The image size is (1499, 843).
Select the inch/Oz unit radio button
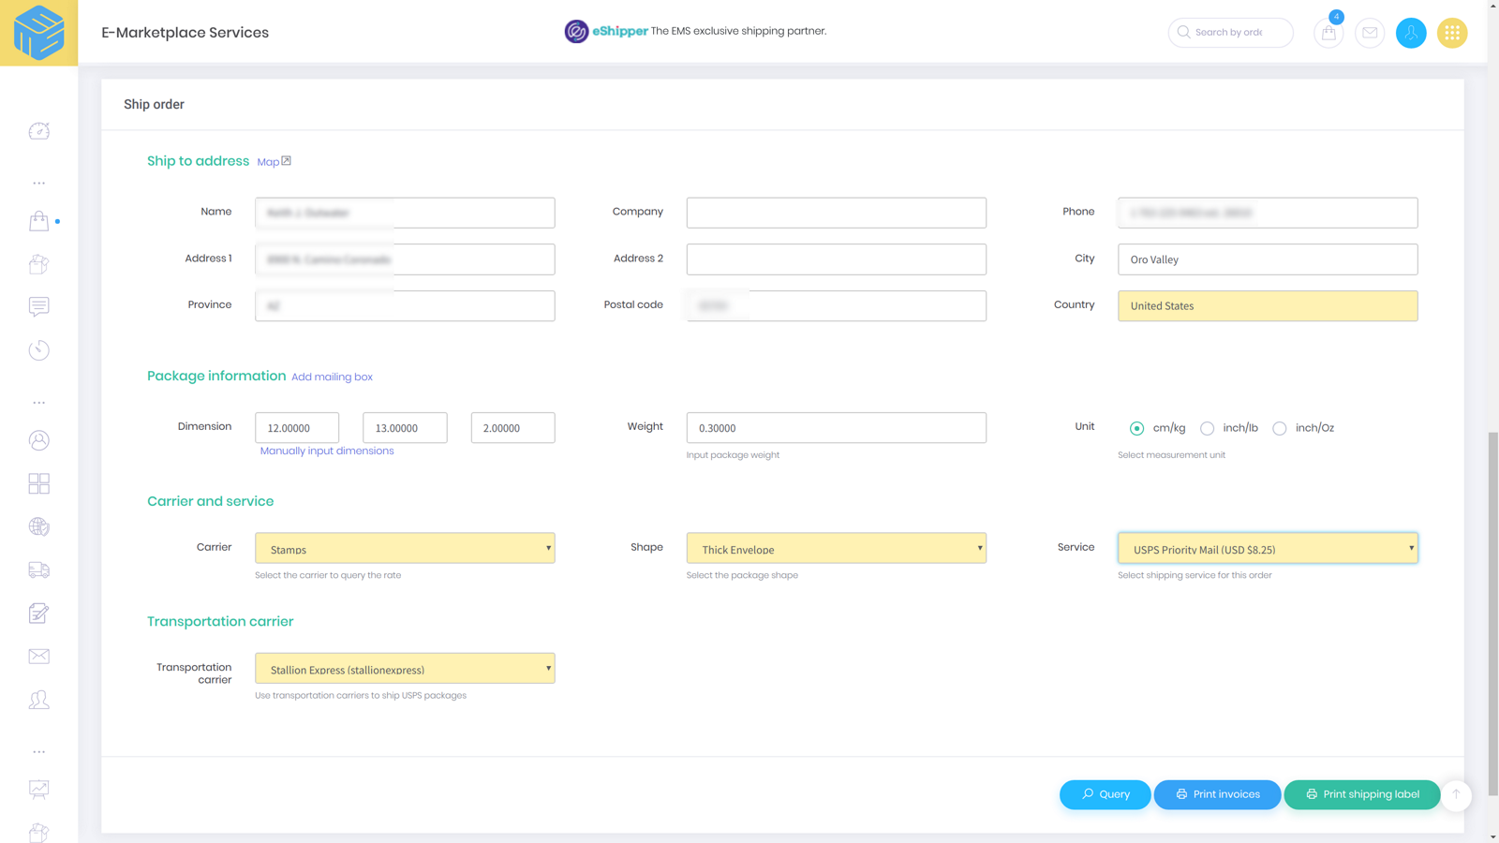click(x=1279, y=428)
